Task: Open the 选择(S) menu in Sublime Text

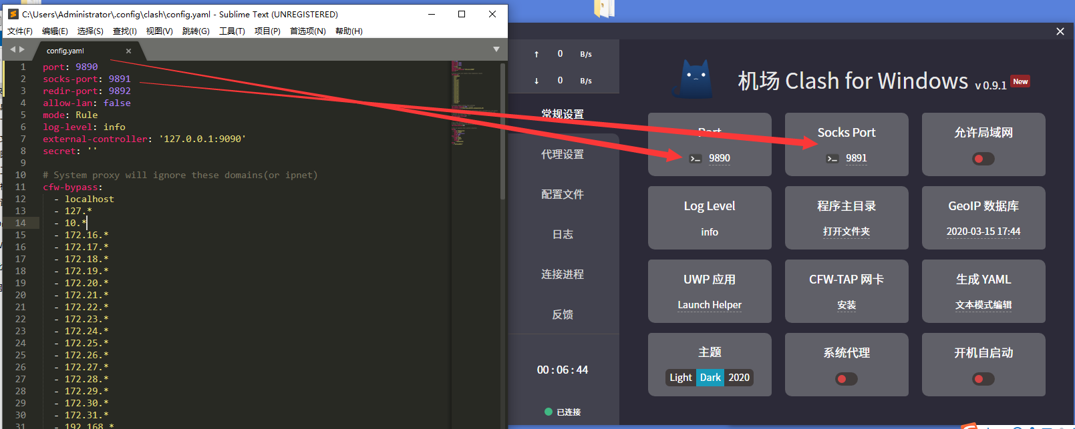Action: pos(90,31)
